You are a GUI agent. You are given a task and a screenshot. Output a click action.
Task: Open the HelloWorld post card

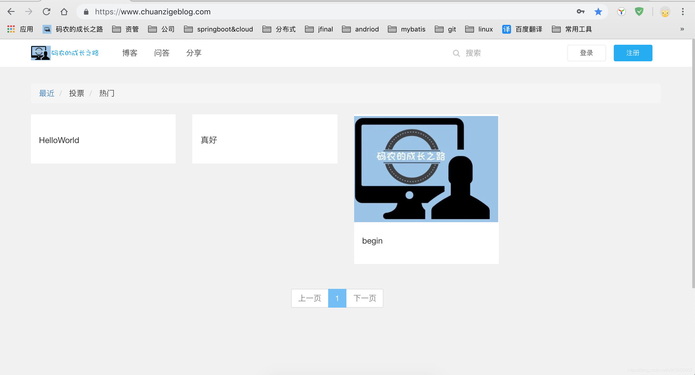[x=103, y=139]
